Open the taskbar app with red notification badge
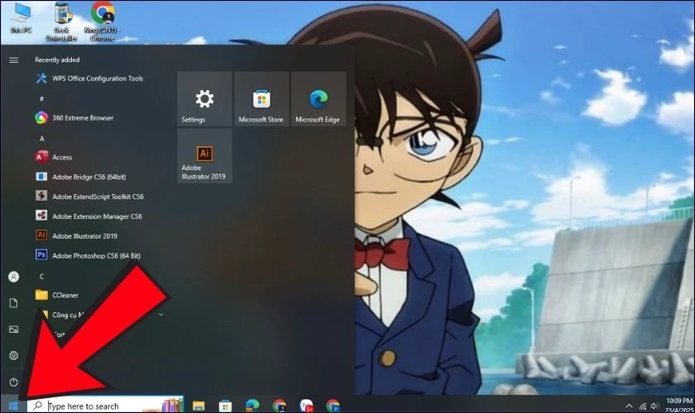 click(x=306, y=406)
